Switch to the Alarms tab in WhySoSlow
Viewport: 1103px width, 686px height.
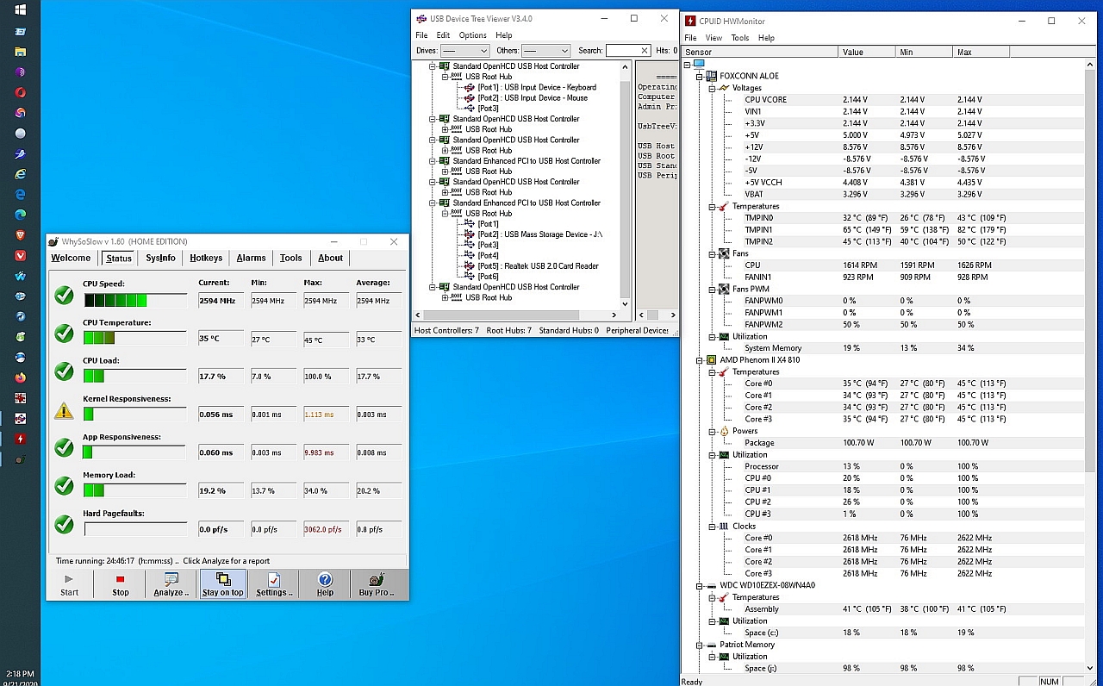(251, 258)
